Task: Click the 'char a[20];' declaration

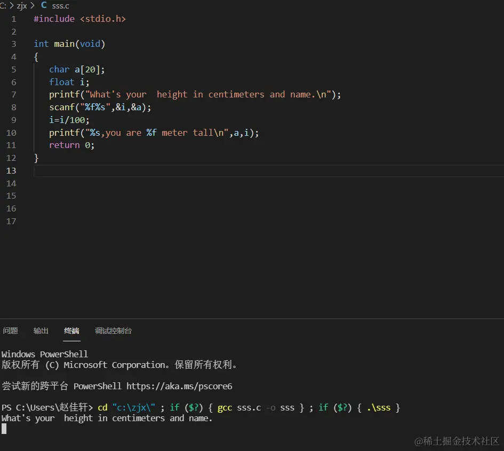Action: [x=77, y=69]
